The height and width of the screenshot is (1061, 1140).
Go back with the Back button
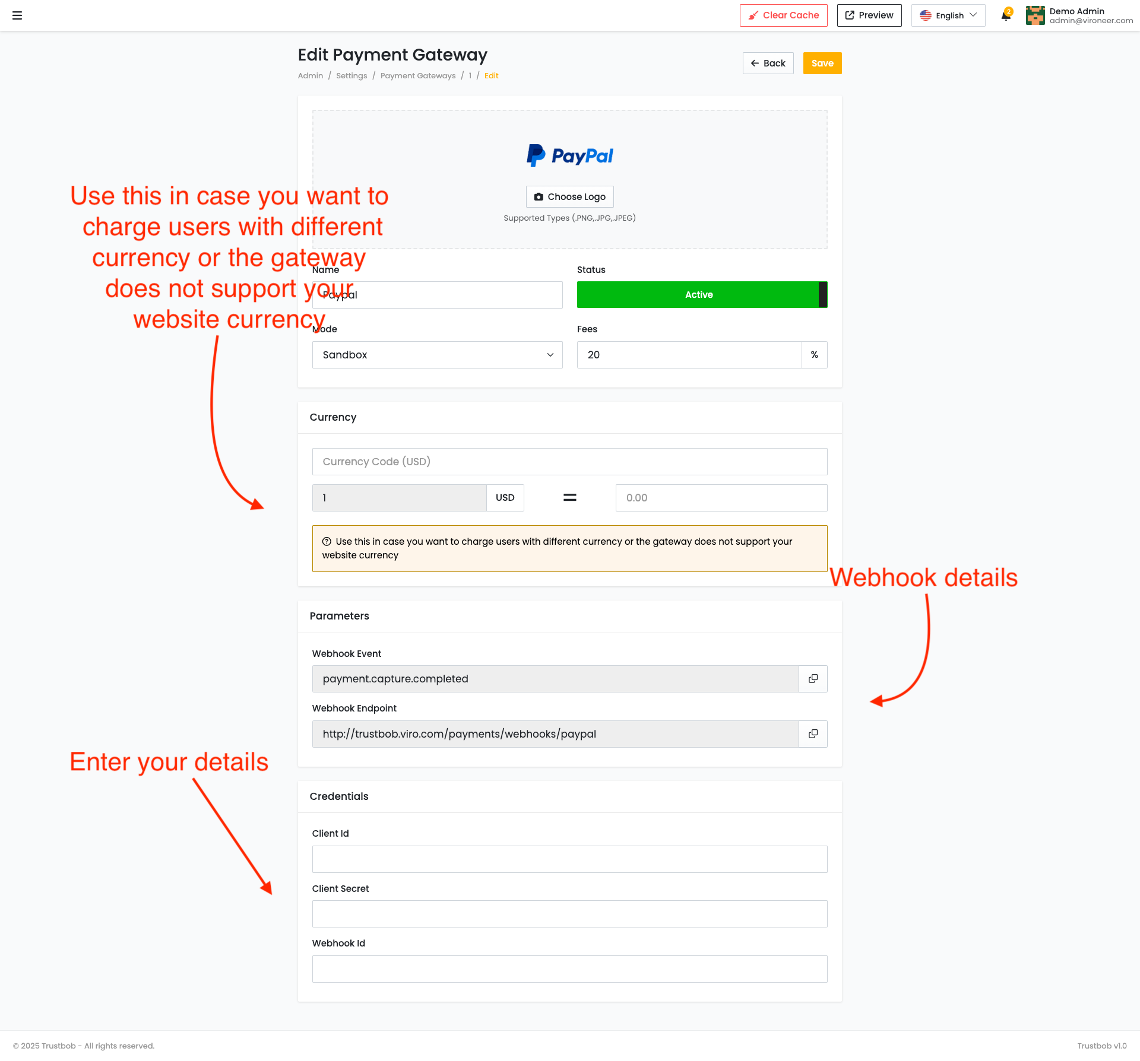[x=768, y=63]
